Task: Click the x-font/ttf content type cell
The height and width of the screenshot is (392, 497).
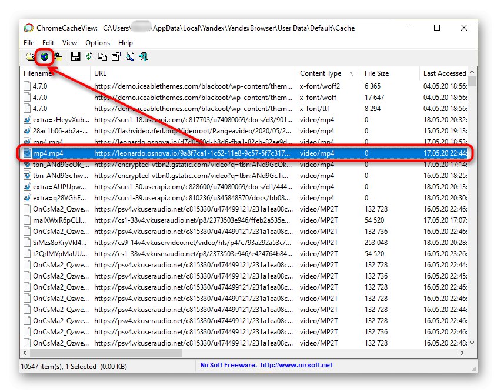Action: click(x=315, y=109)
